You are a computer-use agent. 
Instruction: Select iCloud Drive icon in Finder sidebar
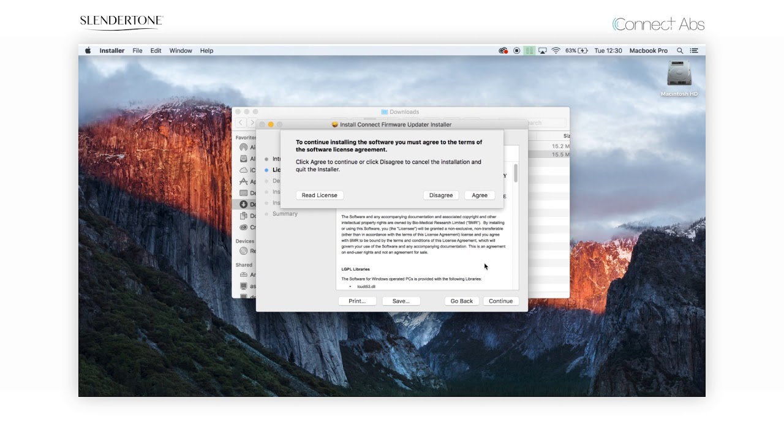pos(244,170)
